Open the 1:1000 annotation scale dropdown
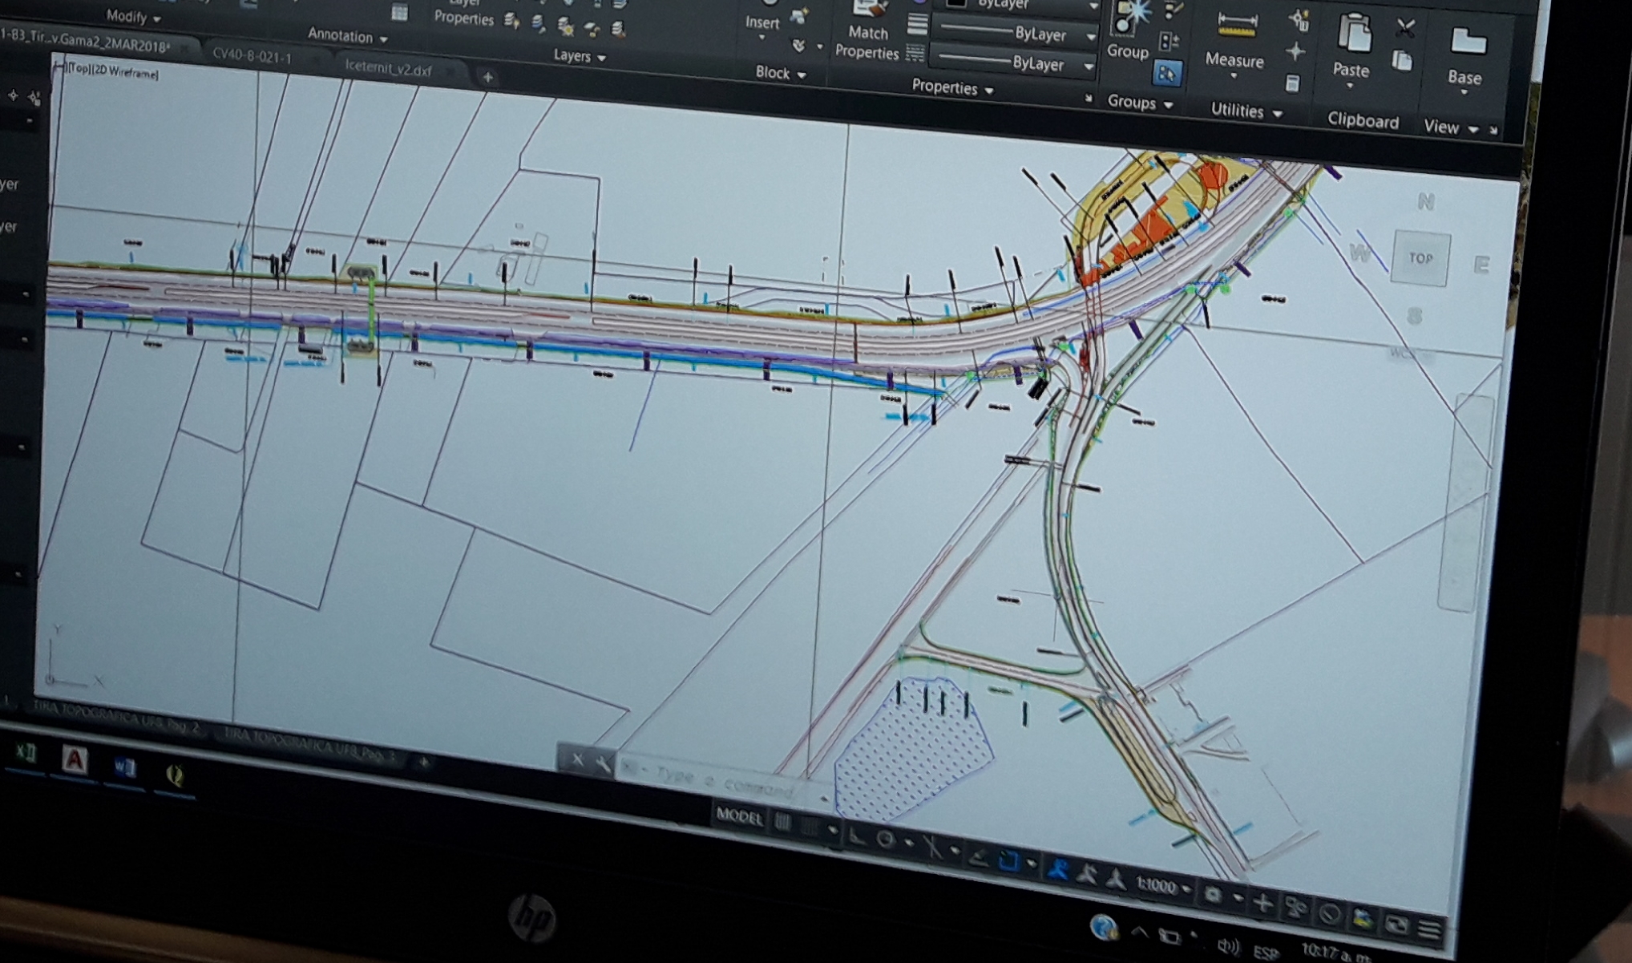Screen dimensions: 1632x963 [1161, 886]
